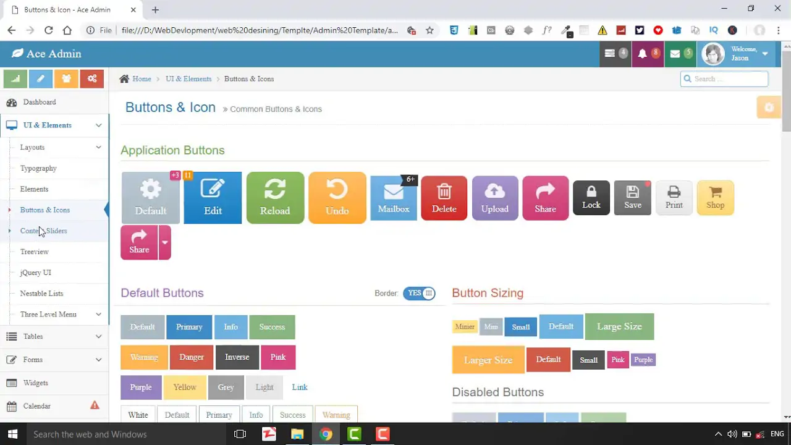Open the UI & Elements breadcrumb link

(x=188, y=78)
